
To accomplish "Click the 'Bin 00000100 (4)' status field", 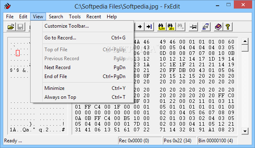I will coord(218,141).
